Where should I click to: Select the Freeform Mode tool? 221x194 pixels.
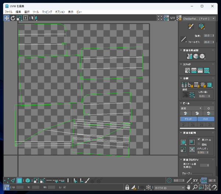pos(25,18)
